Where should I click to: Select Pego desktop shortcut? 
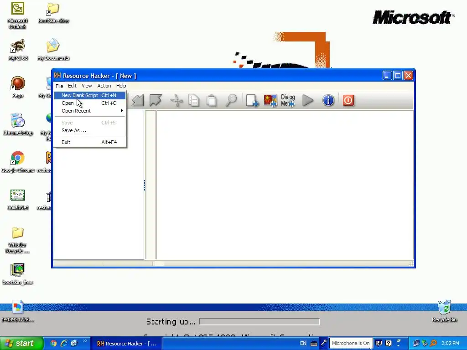click(x=18, y=87)
